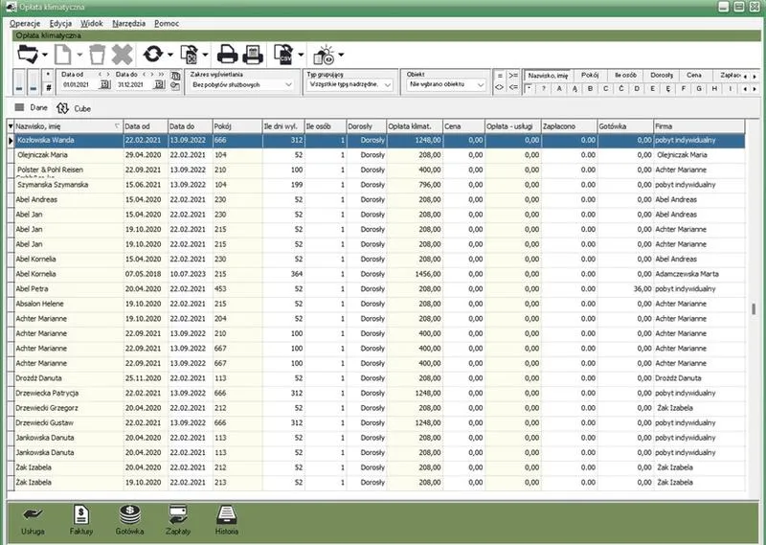This screenshot has height=545, width=766.
Task: Click the CSV export icon
Action: [283, 55]
